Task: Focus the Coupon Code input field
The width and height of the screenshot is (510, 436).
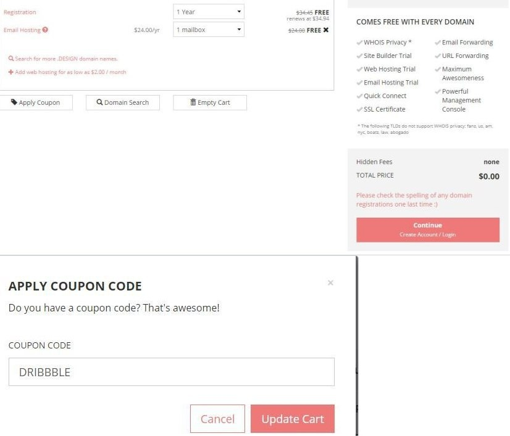Action: pos(172,372)
